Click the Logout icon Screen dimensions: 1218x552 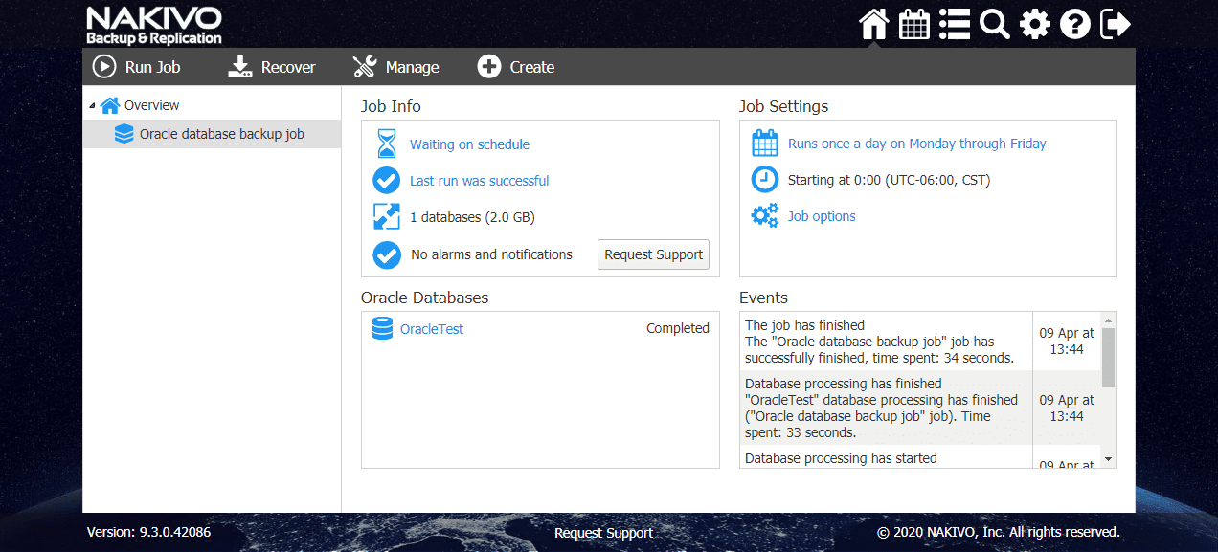point(1114,25)
